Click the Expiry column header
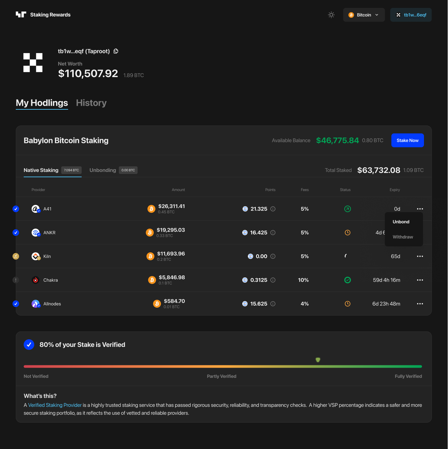This screenshot has height=449, width=448. [395, 190]
